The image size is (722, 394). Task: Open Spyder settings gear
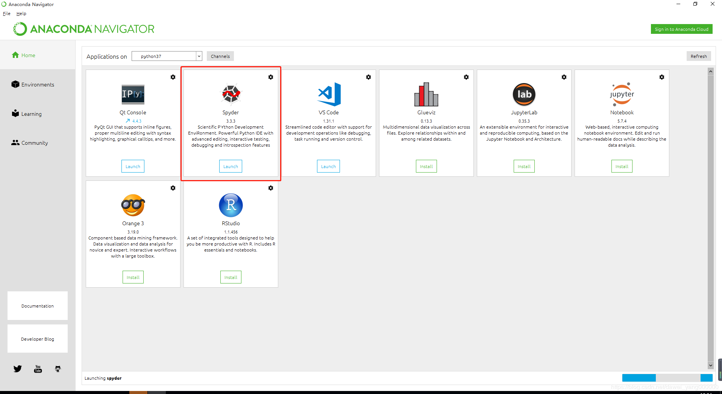[271, 77]
